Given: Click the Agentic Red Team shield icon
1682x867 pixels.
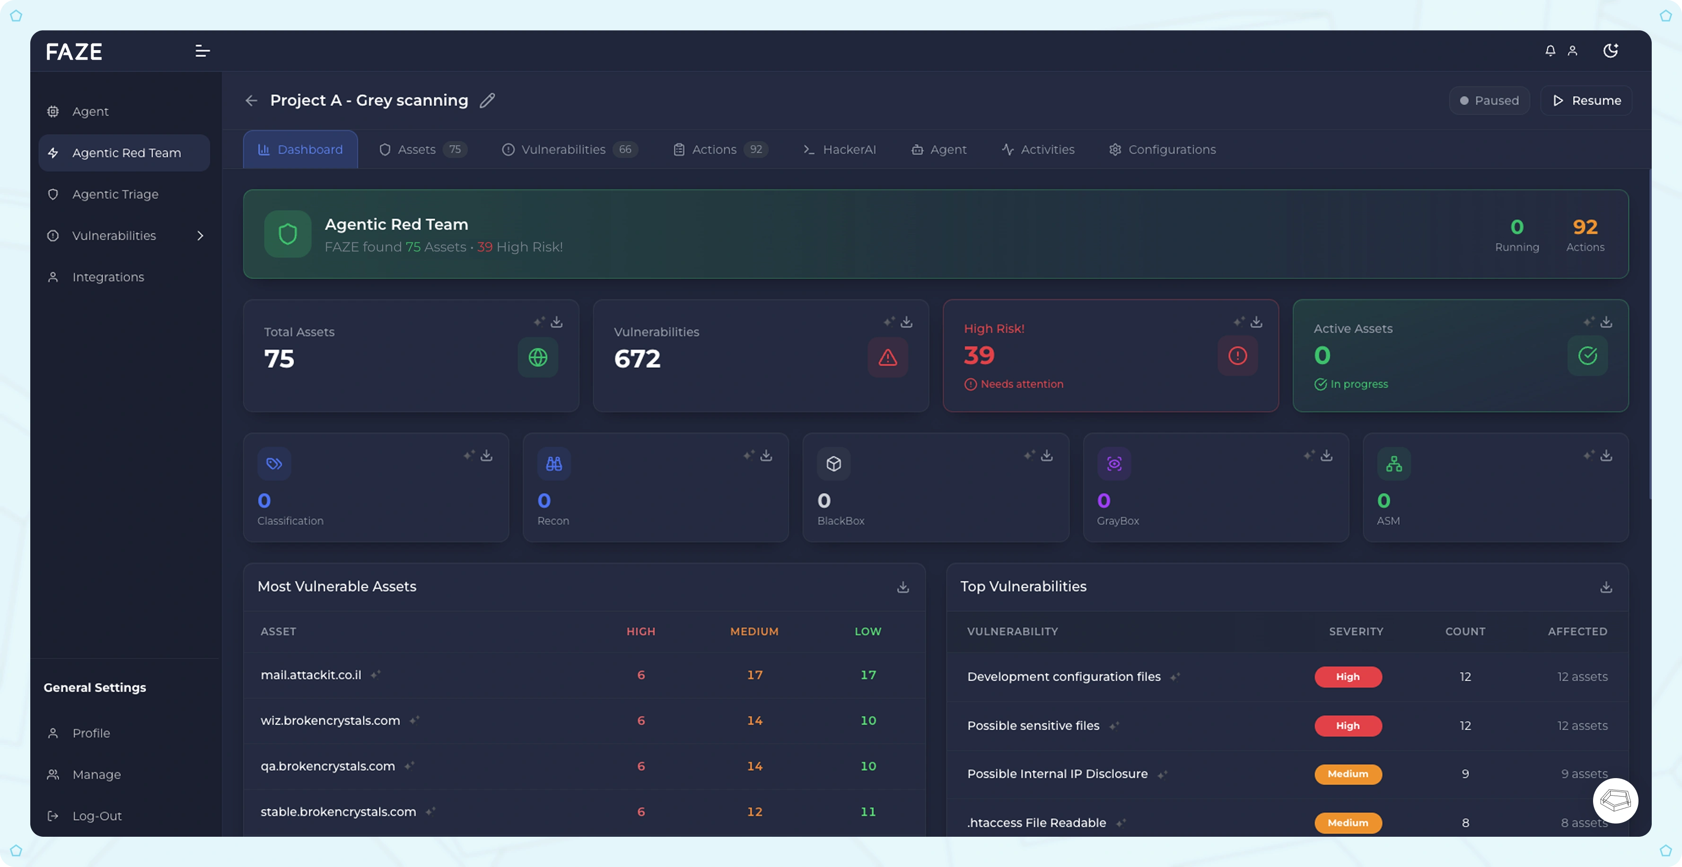Looking at the screenshot, I should [288, 234].
